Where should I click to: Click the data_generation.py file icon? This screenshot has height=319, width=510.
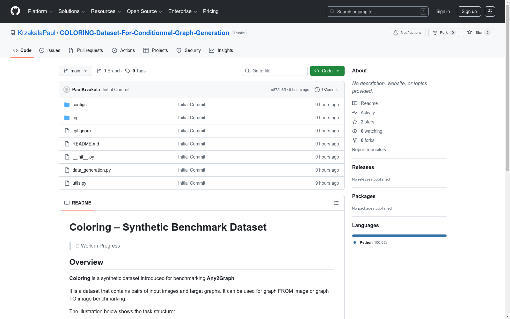67,170
